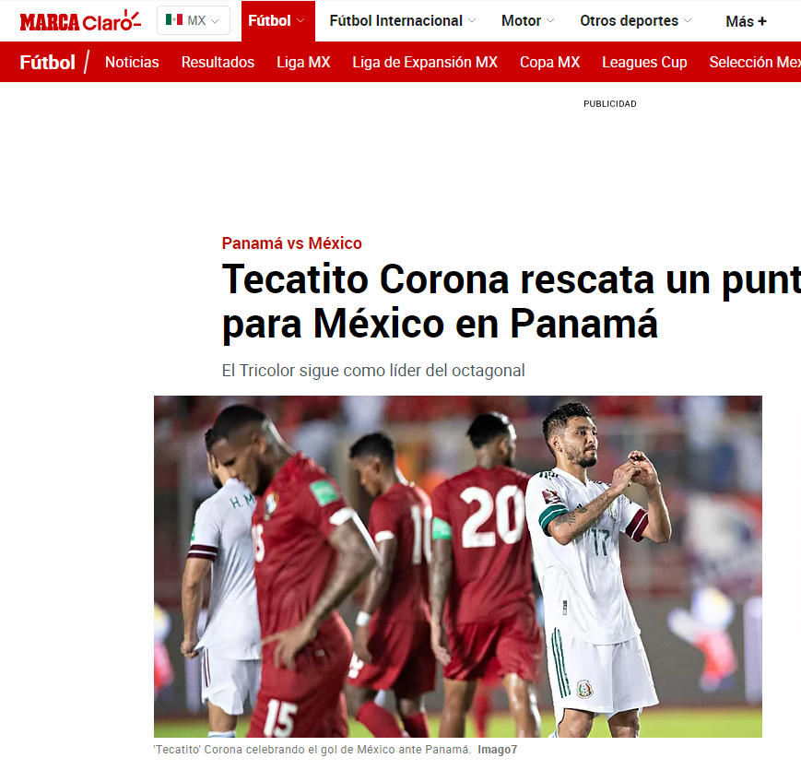Click the Panamá vs México tag
This screenshot has height=770, width=801.
tap(291, 243)
